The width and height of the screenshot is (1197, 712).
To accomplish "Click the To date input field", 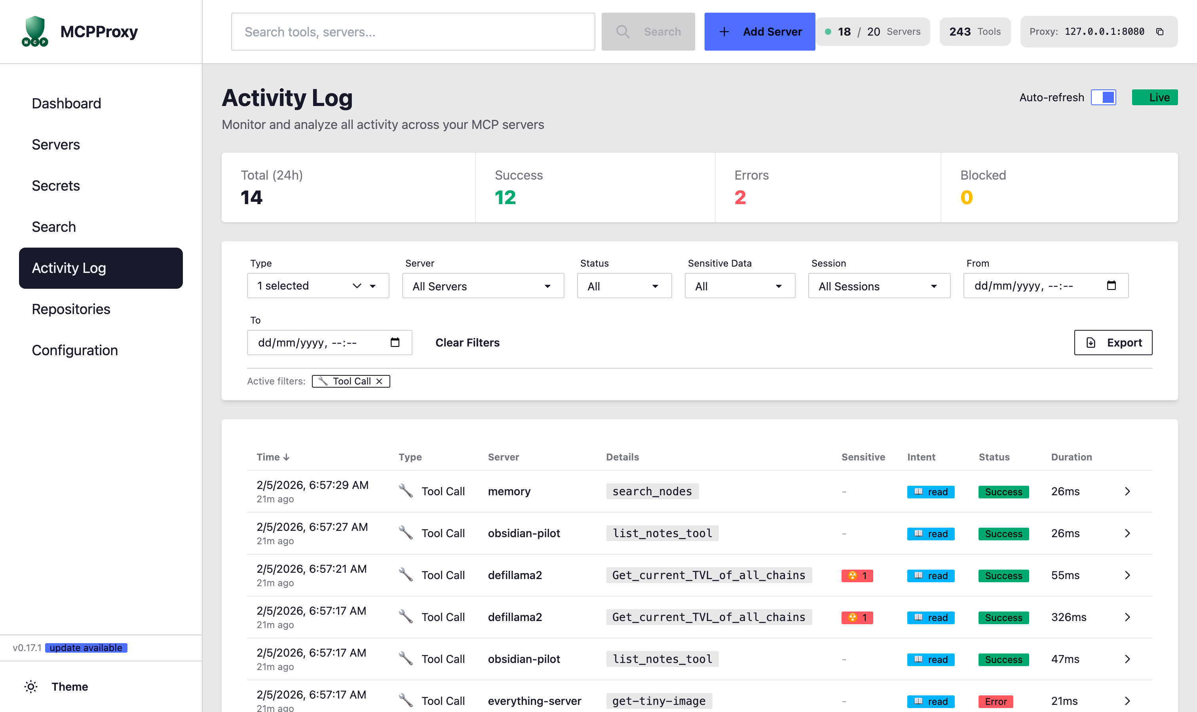I will (x=329, y=343).
